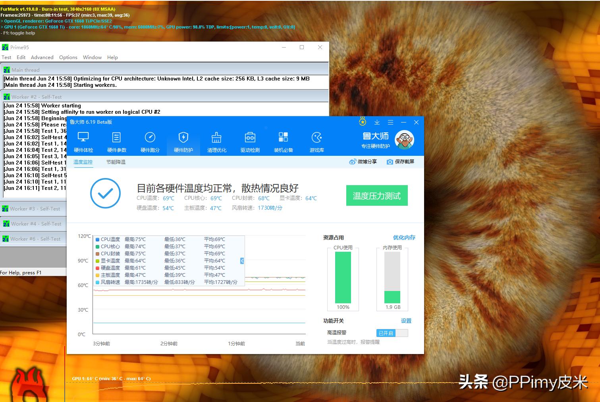Disable the 高温报警 alert toggle
Viewport: 600px width, 402px height.
pos(392,333)
